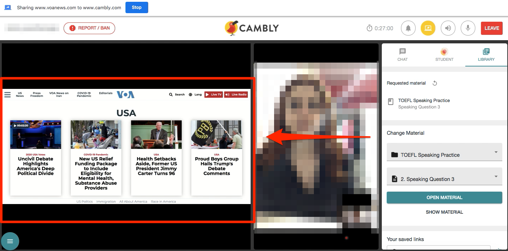Click the Live TV button
The width and height of the screenshot is (508, 251).
coord(214,95)
